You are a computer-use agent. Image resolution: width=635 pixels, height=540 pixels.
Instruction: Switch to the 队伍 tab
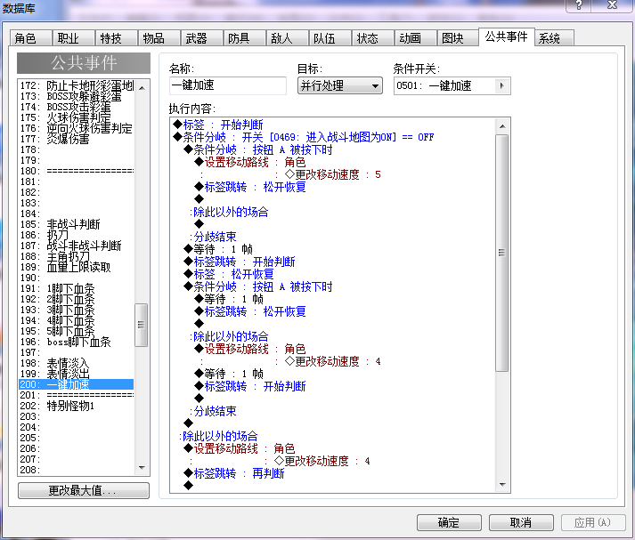coord(330,38)
